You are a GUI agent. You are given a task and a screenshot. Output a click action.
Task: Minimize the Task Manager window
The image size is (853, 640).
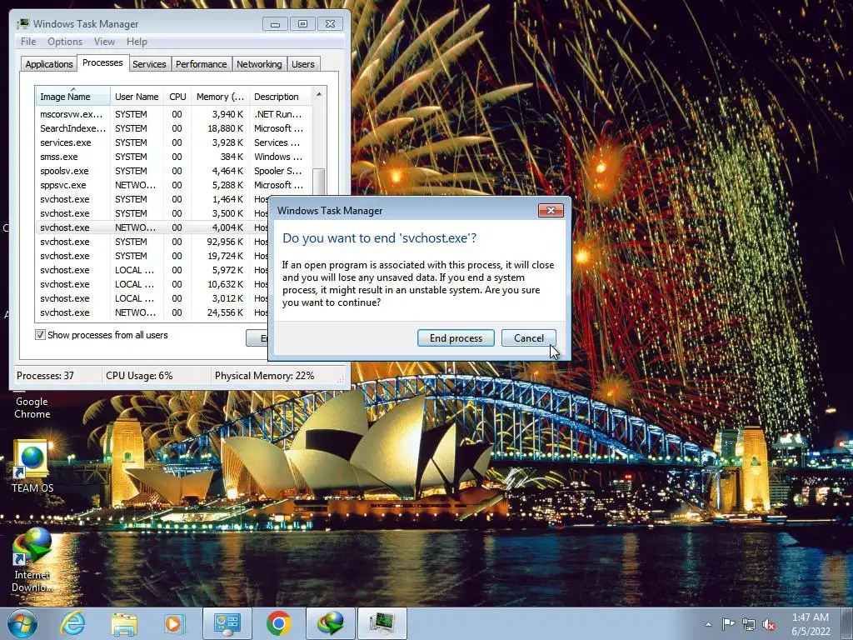(x=275, y=24)
